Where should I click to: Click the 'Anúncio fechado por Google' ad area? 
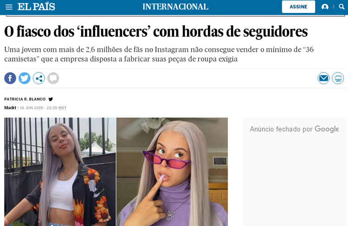294,172
